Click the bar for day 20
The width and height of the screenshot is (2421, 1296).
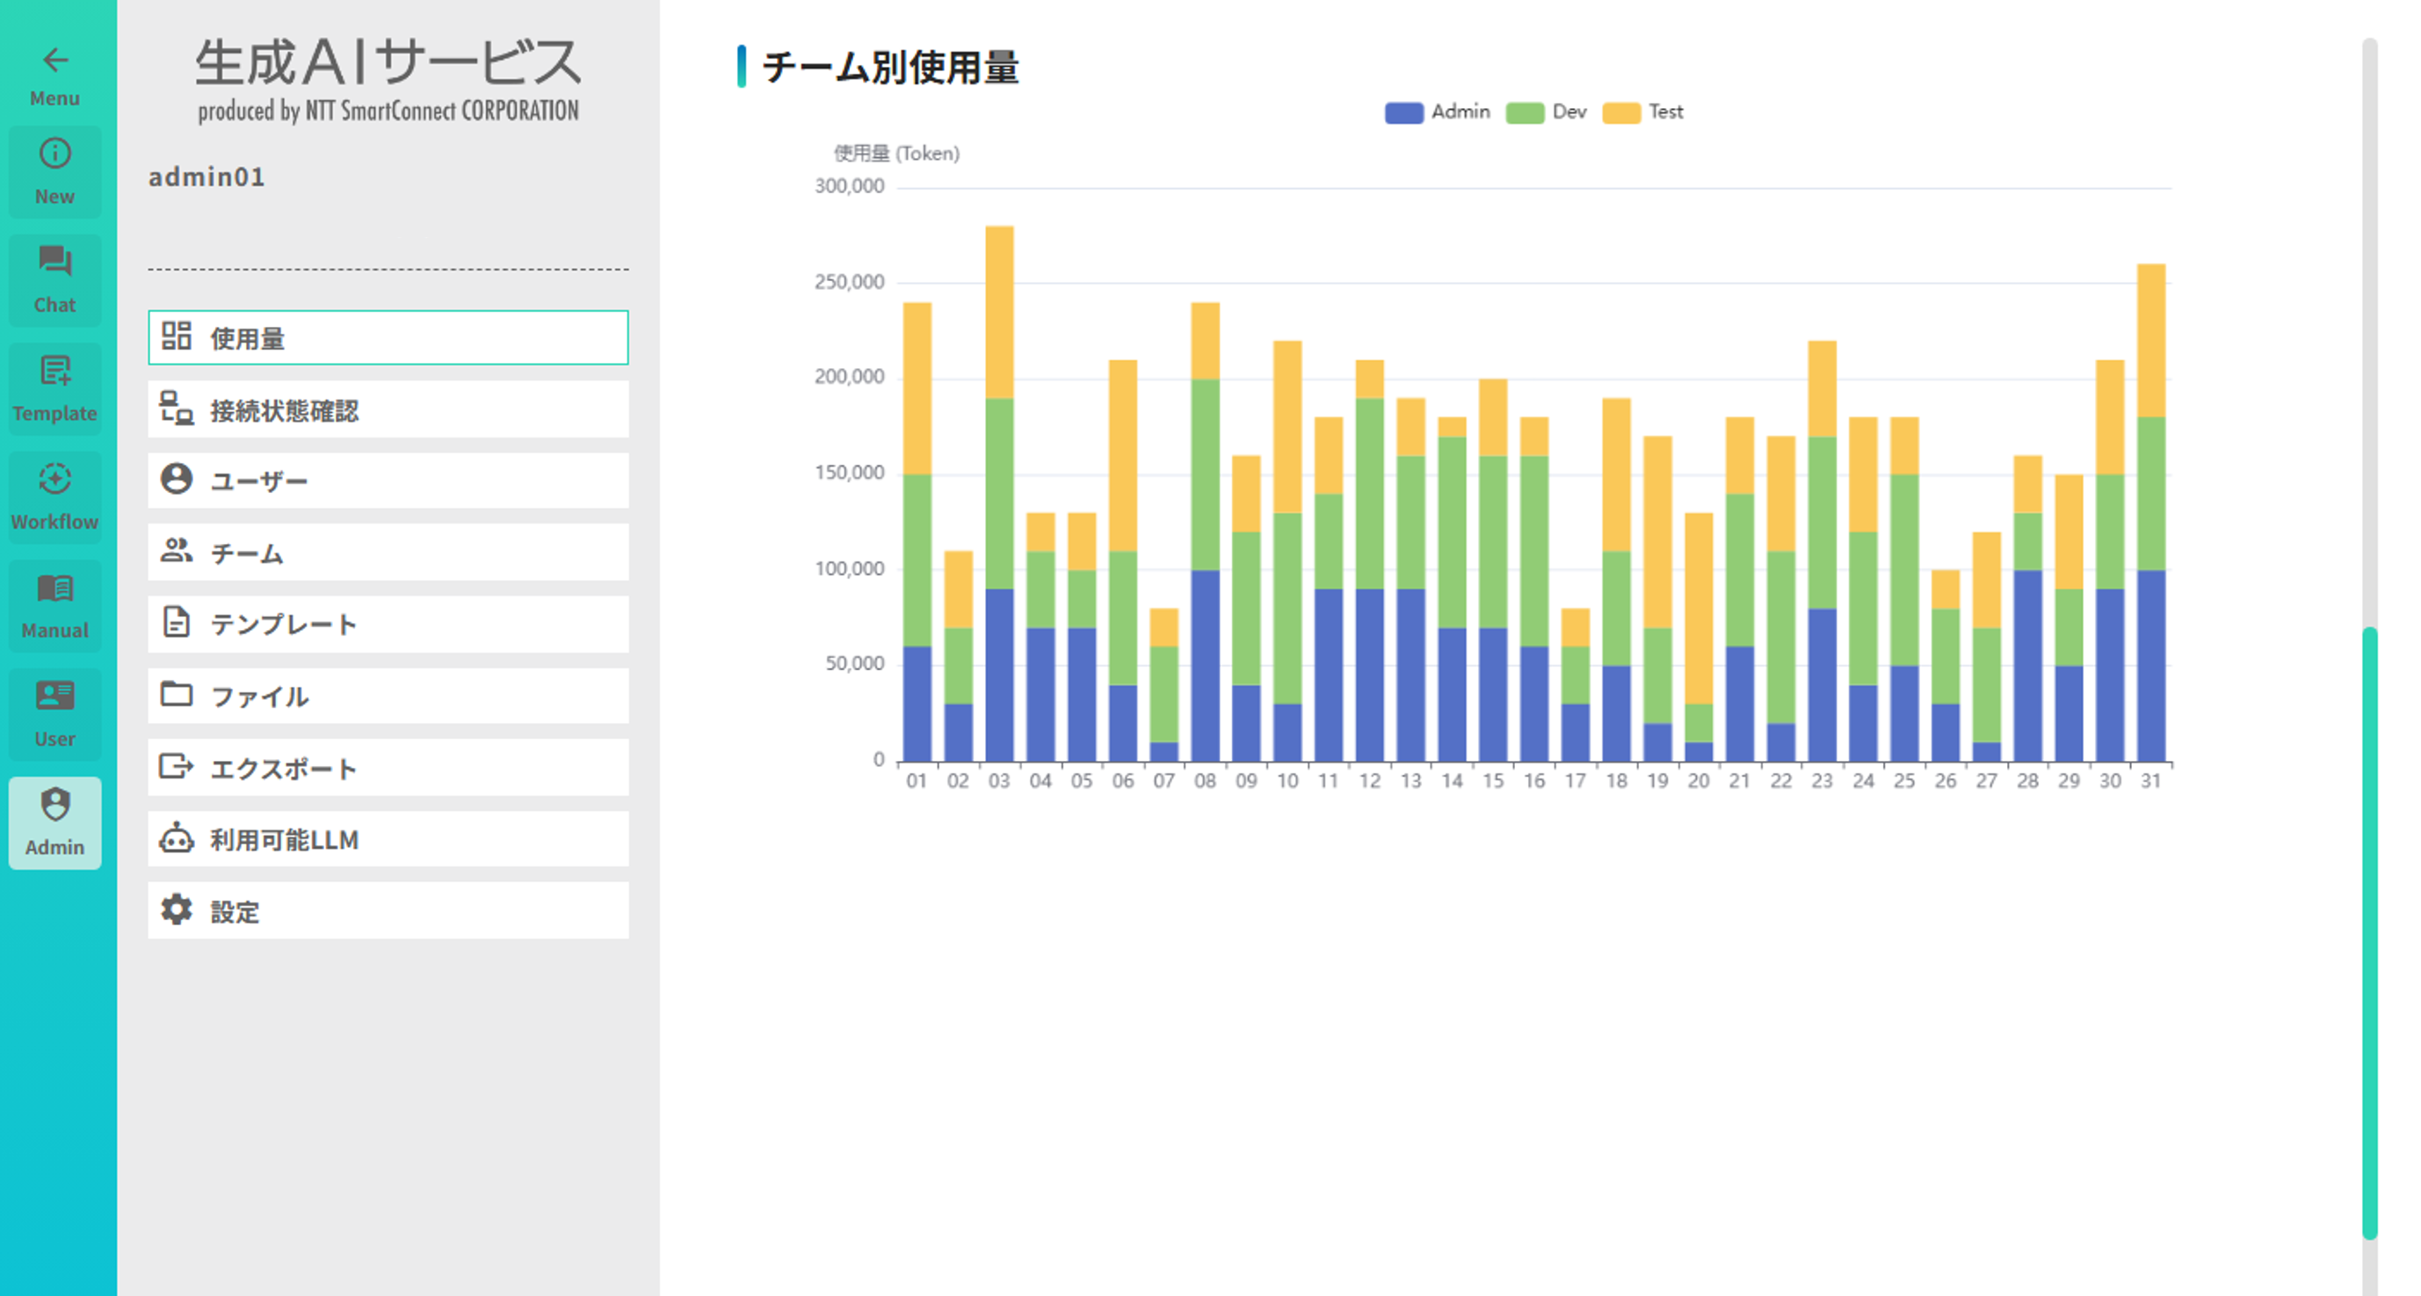tap(1699, 637)
